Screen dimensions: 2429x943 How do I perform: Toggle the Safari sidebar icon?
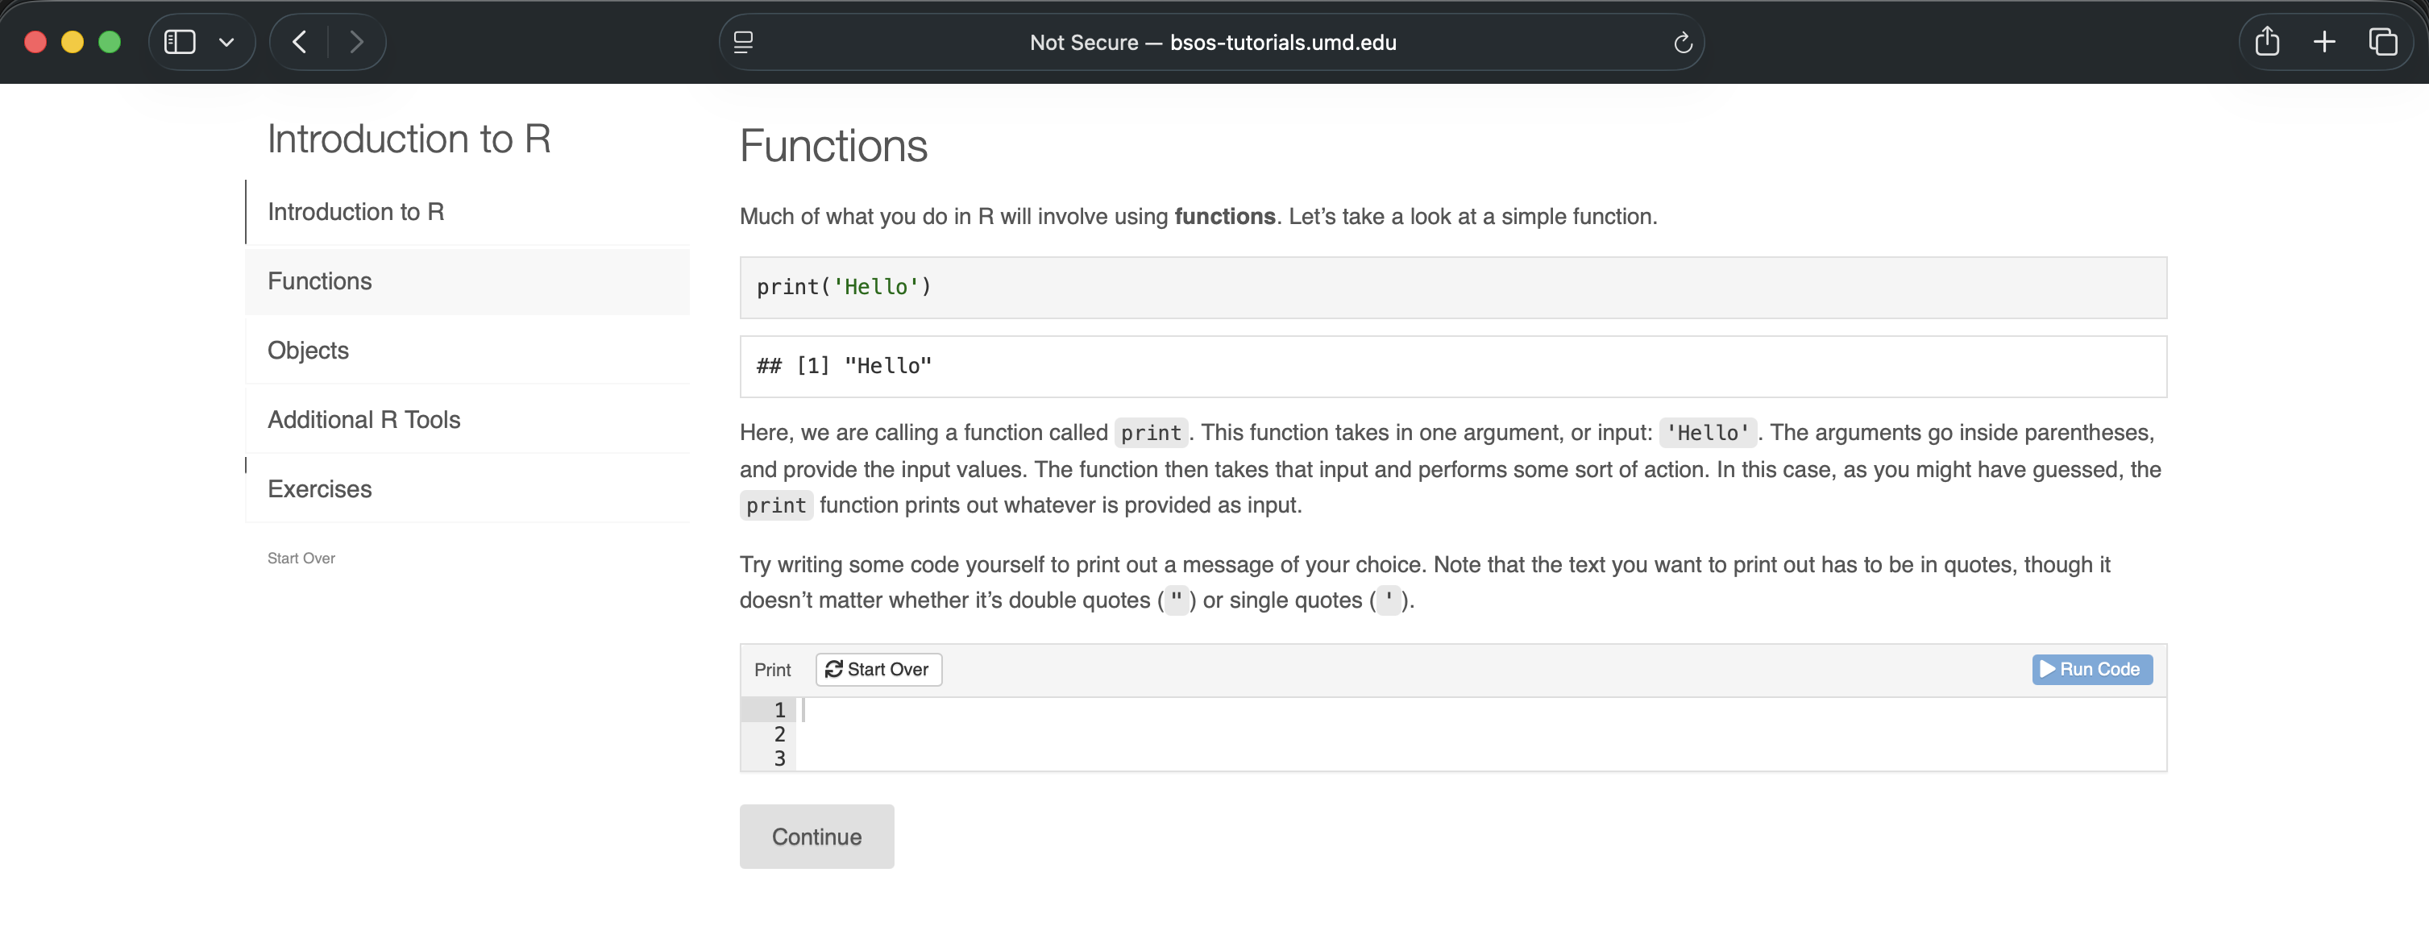[x=179, y=41]
